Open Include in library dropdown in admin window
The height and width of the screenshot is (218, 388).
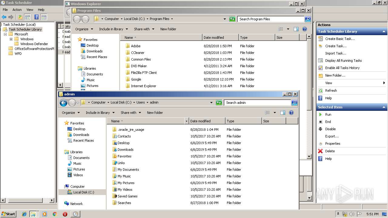pyautogui.click(x=100, y=113)
